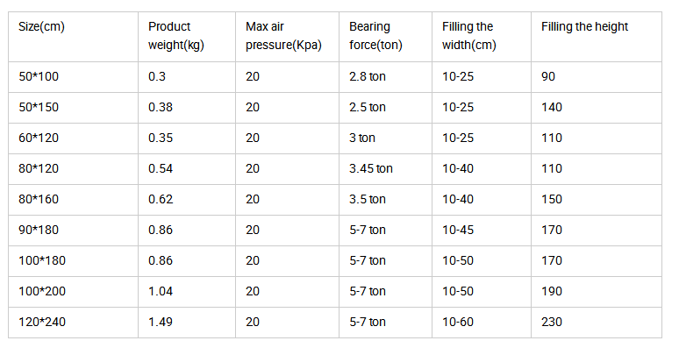Screen dimensions: 679x362
Task: Click the 120*240 size cell
Action: [x=42, y=323]
